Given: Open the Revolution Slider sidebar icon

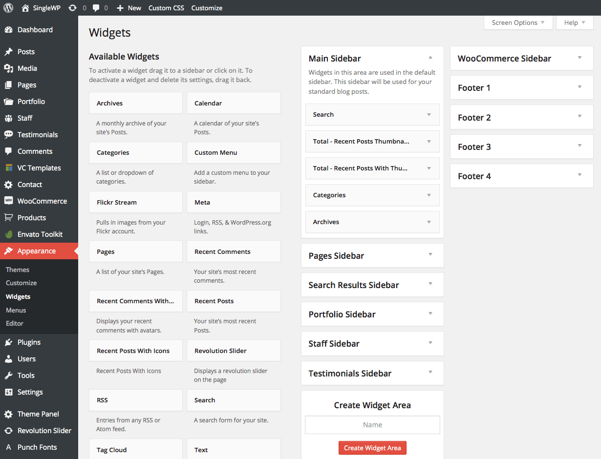Looking at the screenshot, I should (8, 431).
